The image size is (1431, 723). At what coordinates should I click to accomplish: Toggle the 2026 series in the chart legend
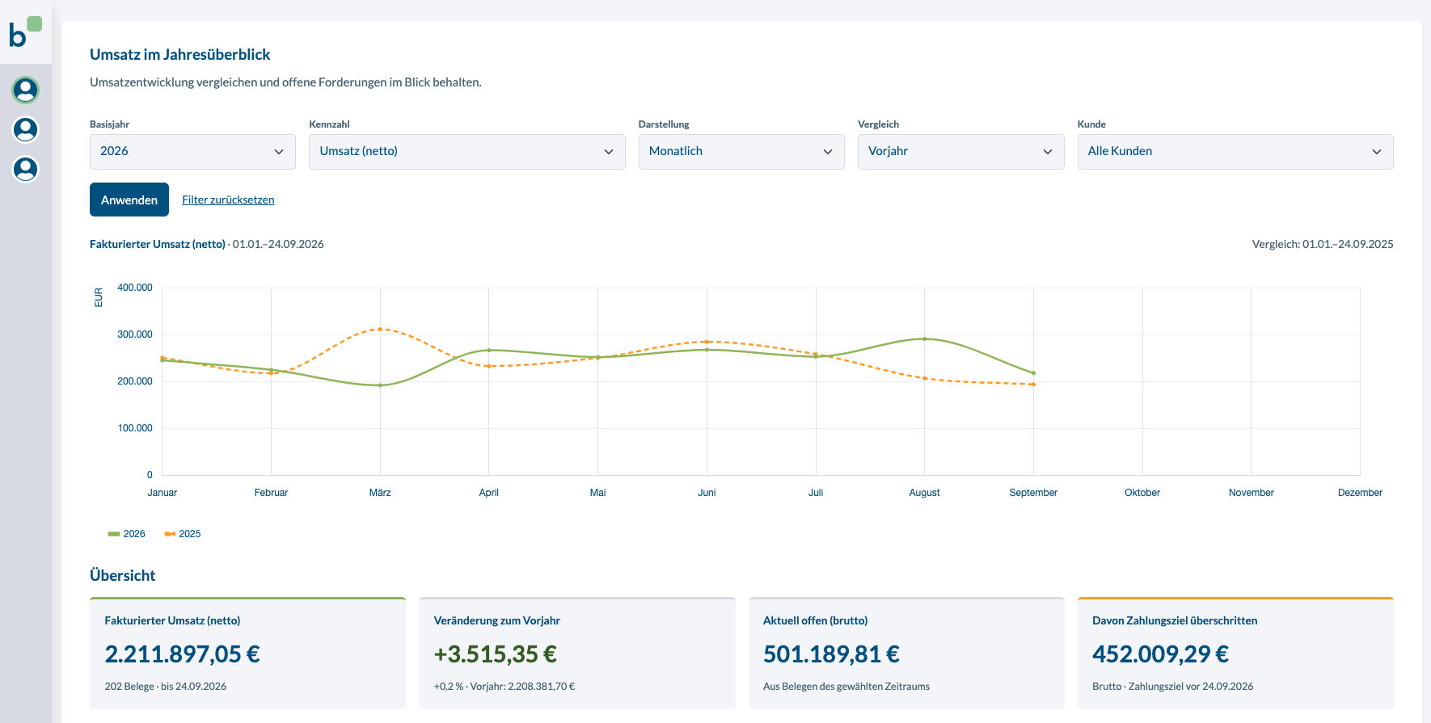127,534
